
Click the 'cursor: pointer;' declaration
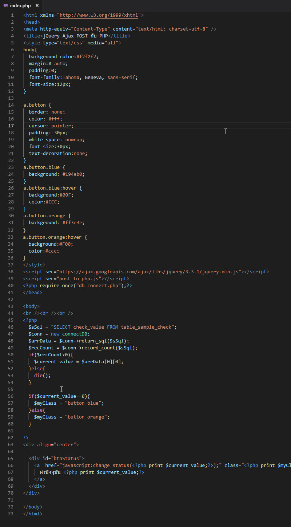[51, 126]
